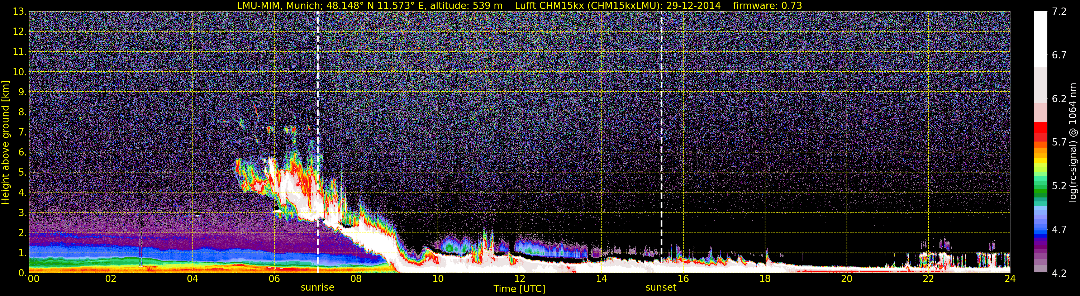The width and height of the screenshot is (1080, 296).
Task: Click the '14' tick label on the time axis
Action: pos(601,279)
